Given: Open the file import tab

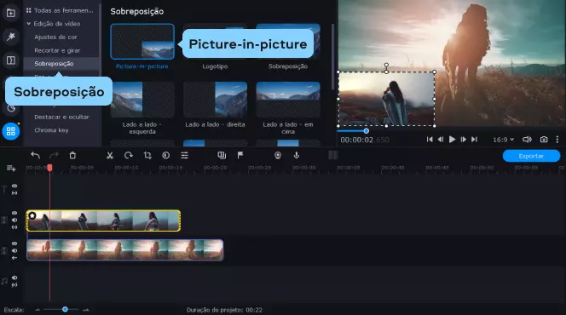Looking at the screenshot, I should coord(11,14).
